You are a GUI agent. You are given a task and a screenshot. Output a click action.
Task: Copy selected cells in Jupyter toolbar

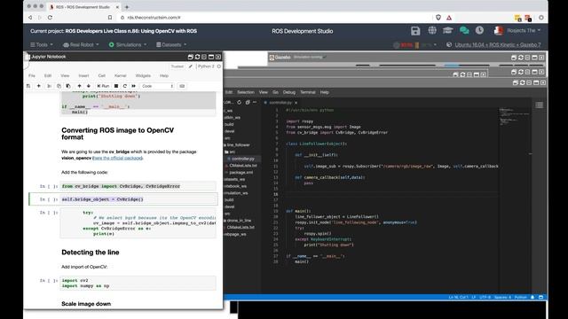click(x=59, y=86)
